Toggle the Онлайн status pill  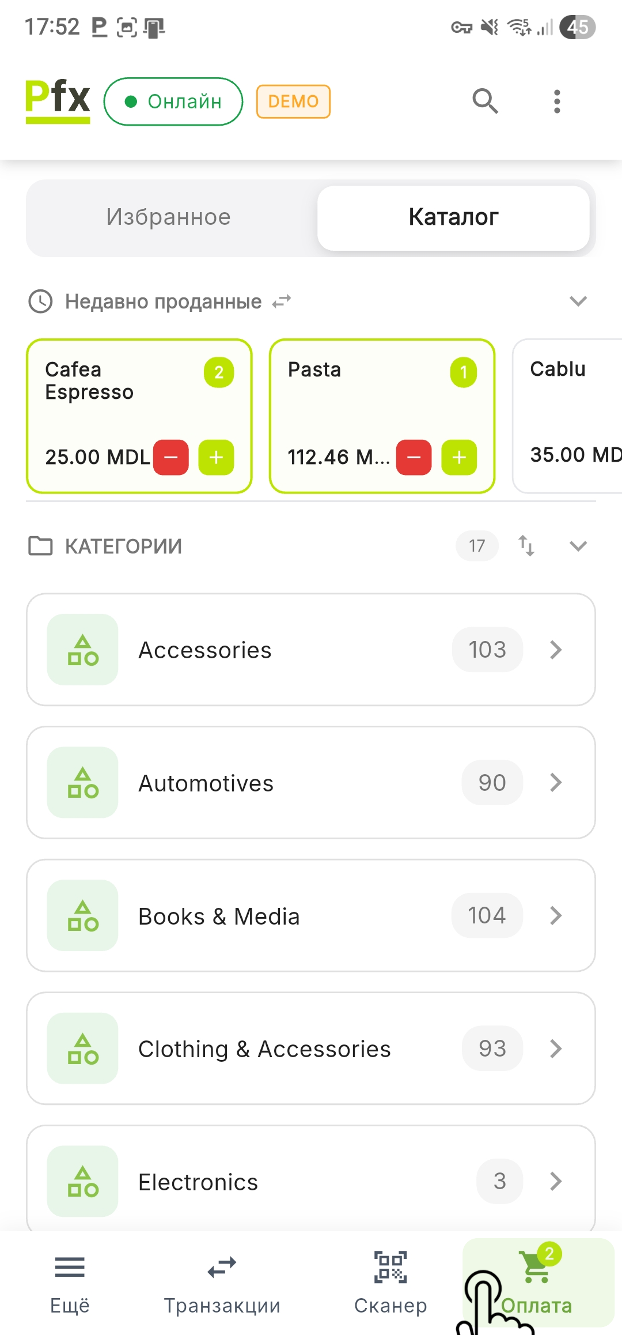(173, 101)
